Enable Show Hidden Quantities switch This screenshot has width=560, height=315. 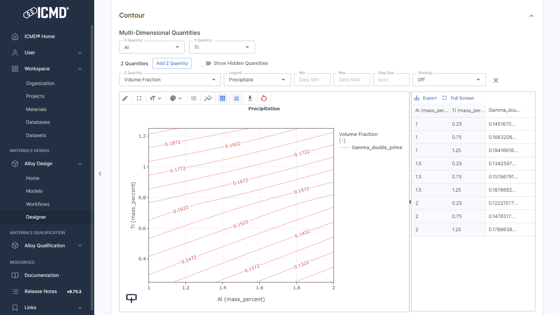(x=207, y=63)
